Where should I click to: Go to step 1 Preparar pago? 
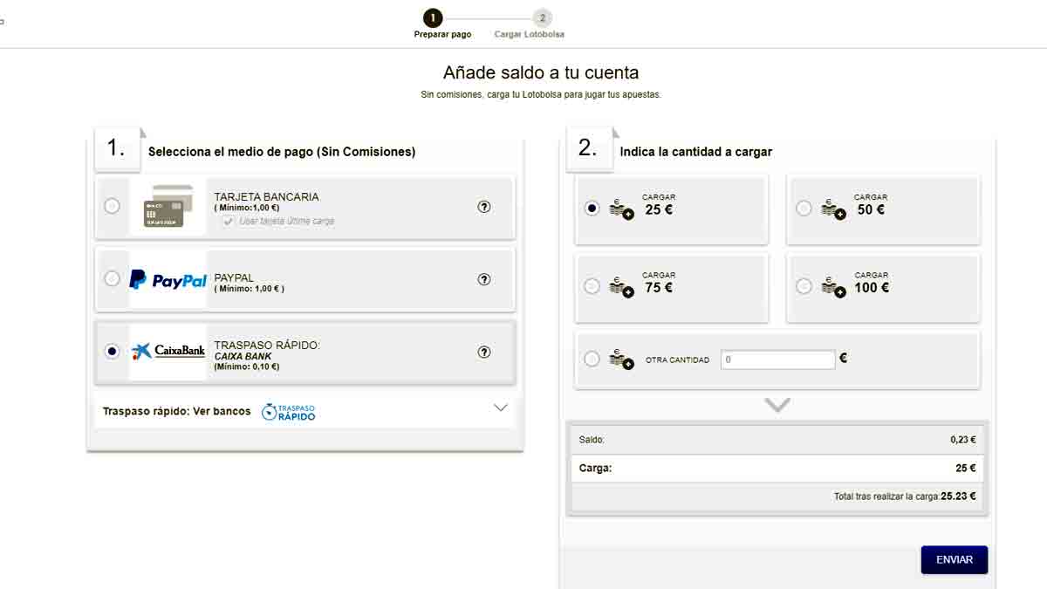(433, 18)
